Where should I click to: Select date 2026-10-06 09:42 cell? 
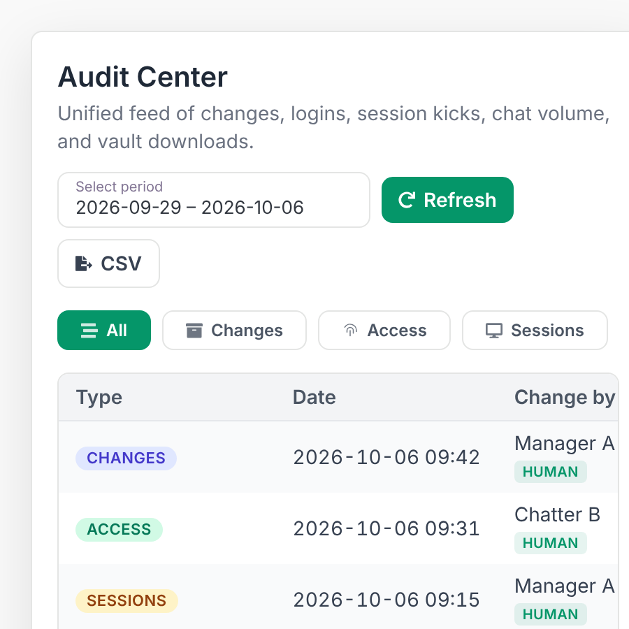386,457
